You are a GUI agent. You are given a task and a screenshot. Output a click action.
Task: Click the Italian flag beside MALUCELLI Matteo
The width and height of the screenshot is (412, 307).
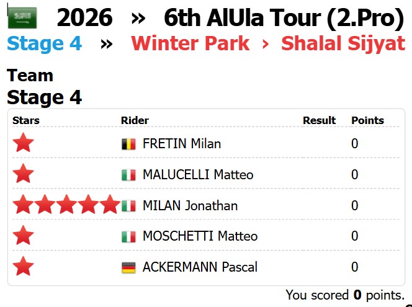[128, 175]
